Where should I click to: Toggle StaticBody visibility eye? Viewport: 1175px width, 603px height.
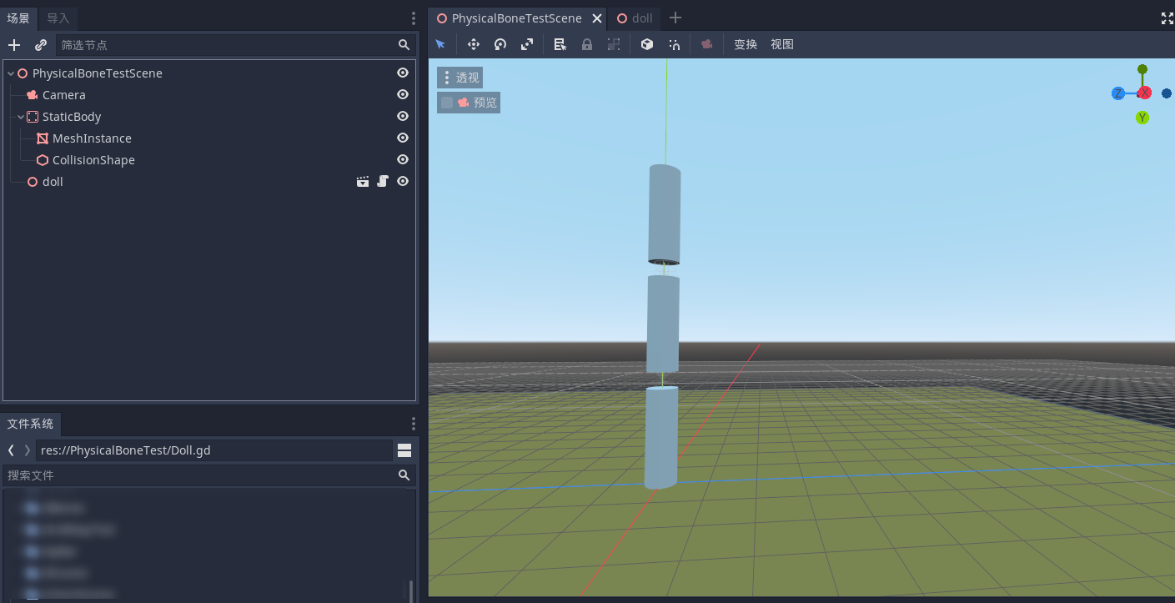pyautogui.click(x=403, y=116)
